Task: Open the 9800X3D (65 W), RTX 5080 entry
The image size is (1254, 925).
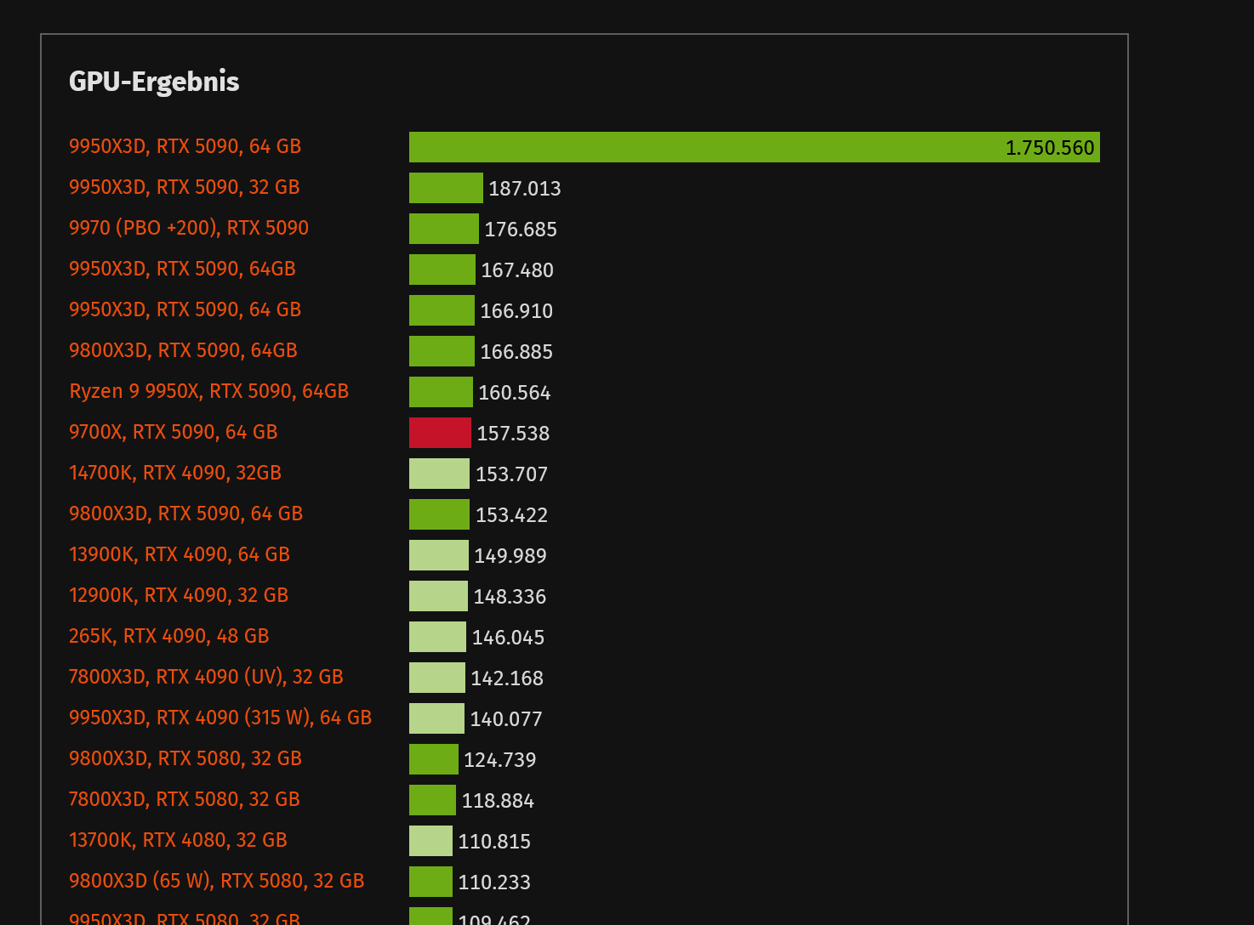Action: tap(216, 881)
